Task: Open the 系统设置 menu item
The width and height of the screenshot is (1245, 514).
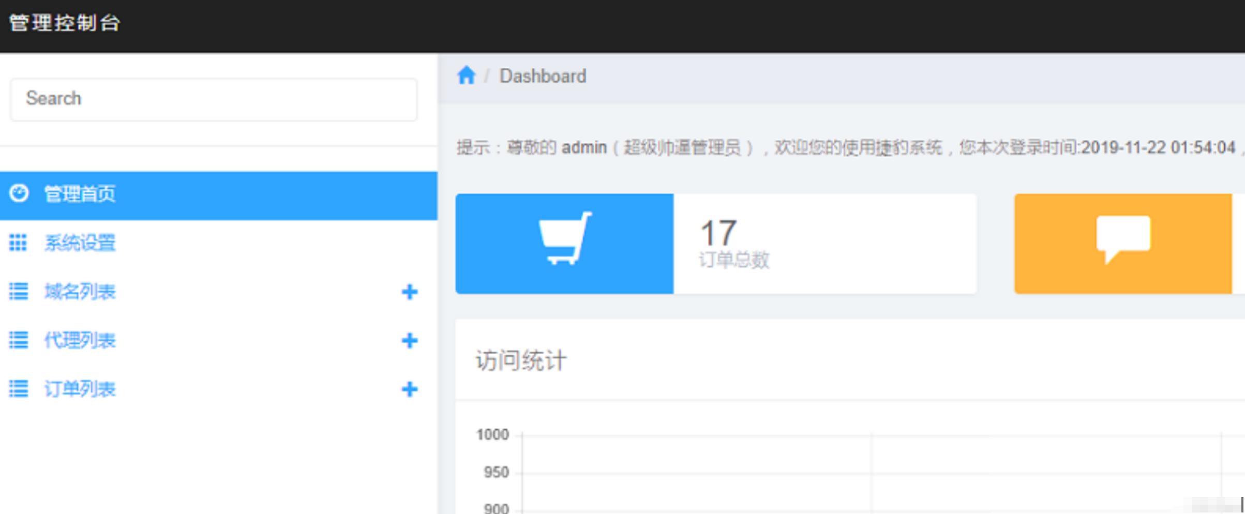Action: coord(80,243)
